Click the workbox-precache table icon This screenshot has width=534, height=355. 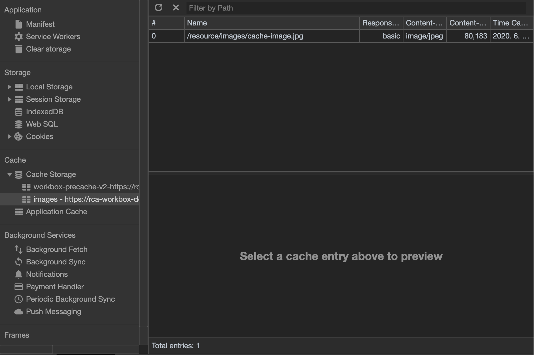[26, 187]
